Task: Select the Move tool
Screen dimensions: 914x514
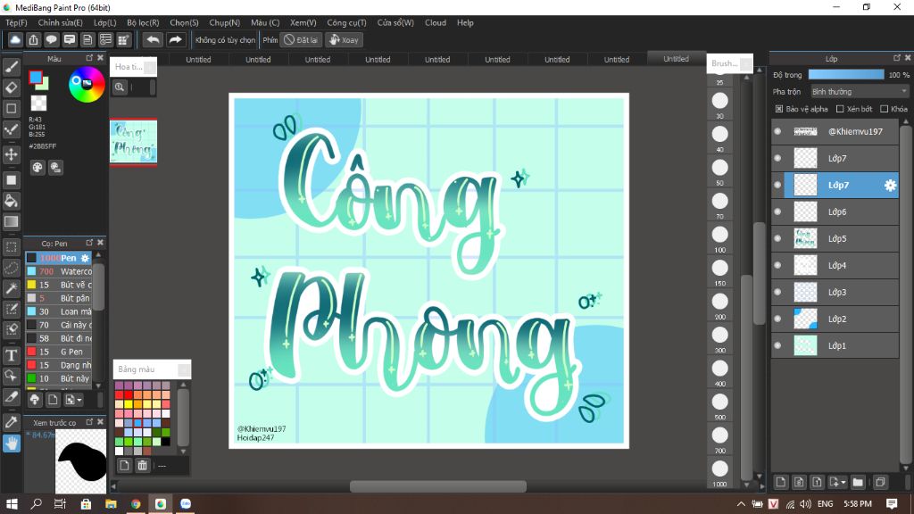Action: tap(11, 154)
